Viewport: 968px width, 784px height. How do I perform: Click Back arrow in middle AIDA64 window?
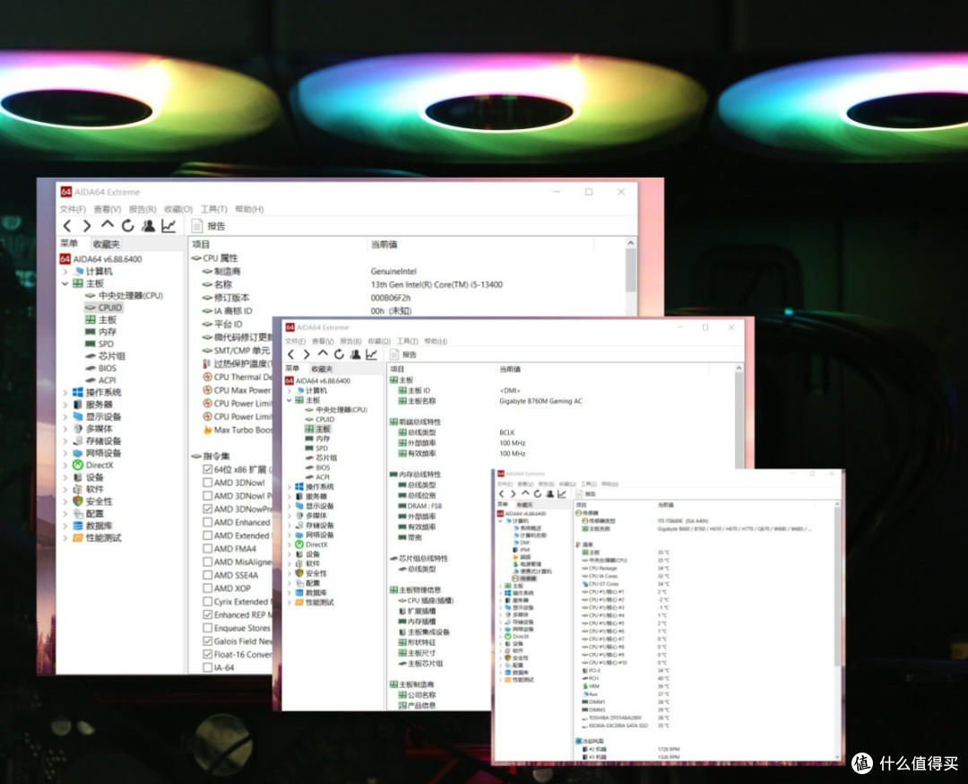[x=290, y=354]
